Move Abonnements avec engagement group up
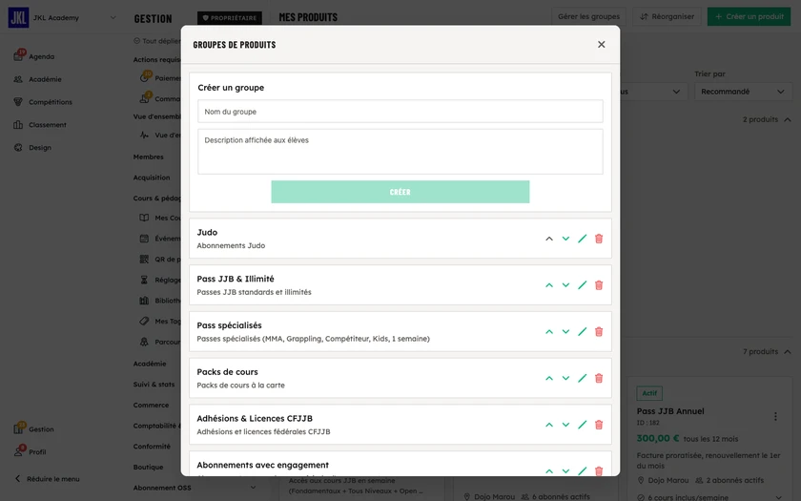Viewport: 801px width, 501px height. coord(549,470)
